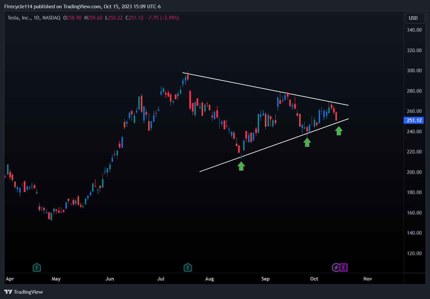This screenshot has width=430, height=299.
Task: Click the 220.00 price axis label
Action: (415, 152)
